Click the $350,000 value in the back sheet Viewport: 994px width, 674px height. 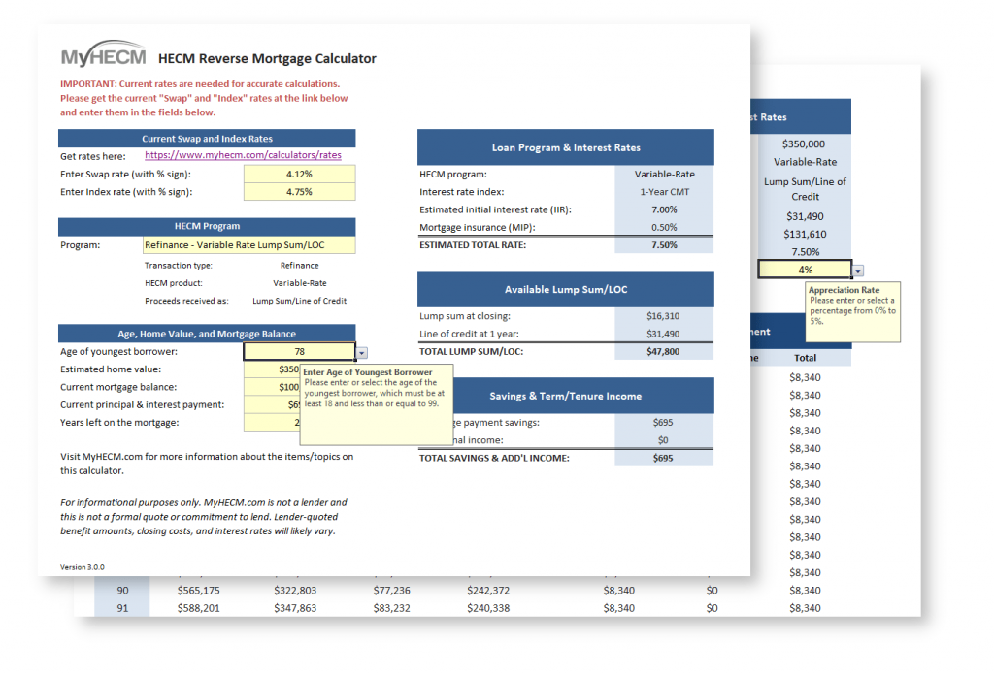(804, 144)
